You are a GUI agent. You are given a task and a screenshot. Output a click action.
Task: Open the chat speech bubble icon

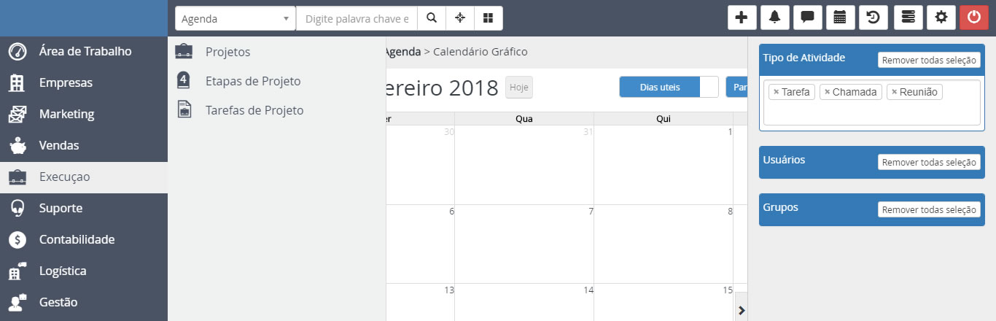[x=807, y=18]
